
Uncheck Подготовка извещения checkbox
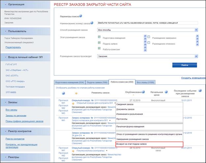pos(99,37)
